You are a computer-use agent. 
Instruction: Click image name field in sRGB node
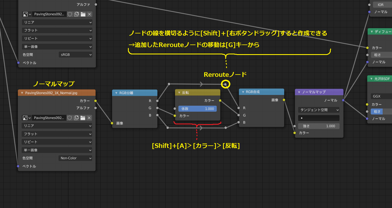[x=49, y=14]
